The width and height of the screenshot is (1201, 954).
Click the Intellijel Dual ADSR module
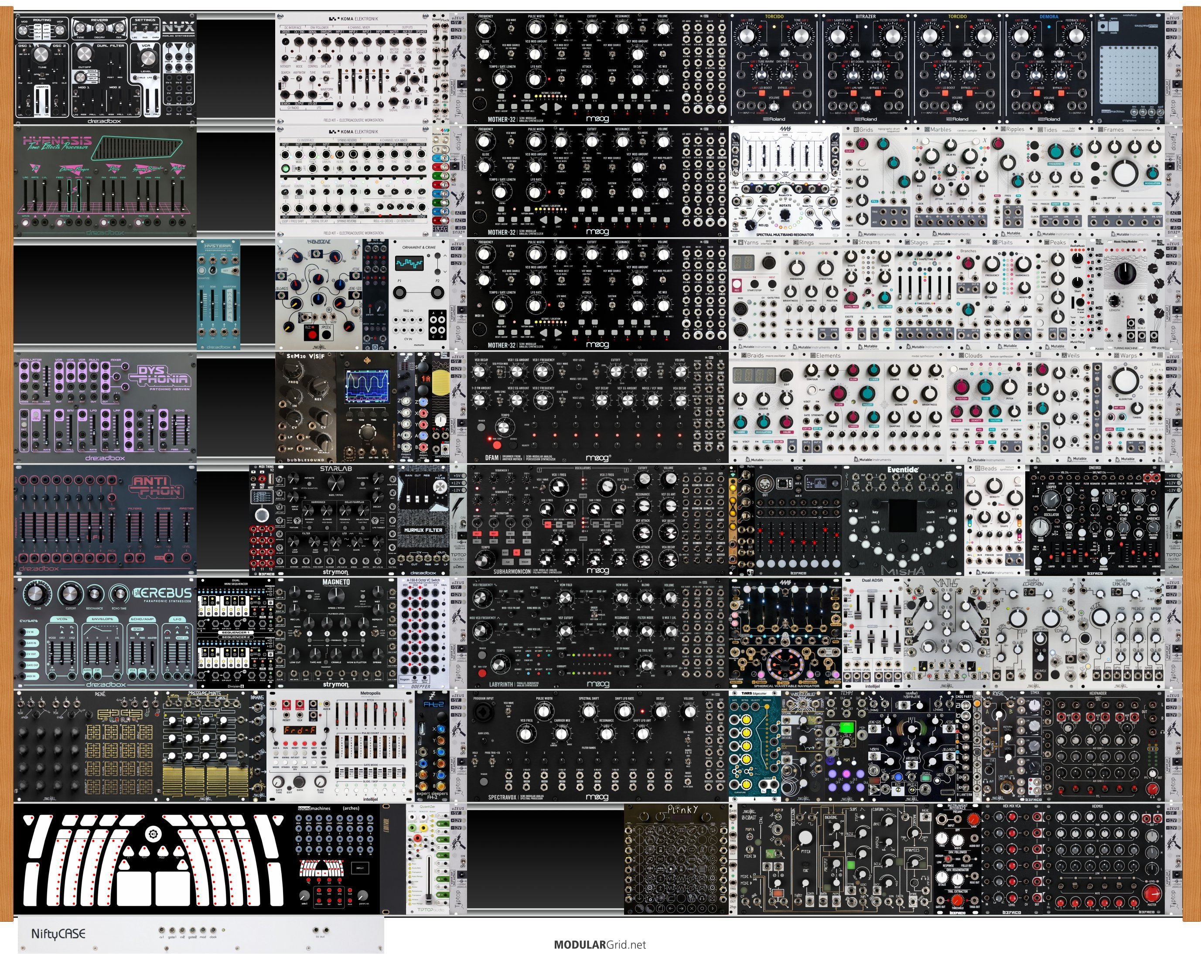[x=872, y=633]
